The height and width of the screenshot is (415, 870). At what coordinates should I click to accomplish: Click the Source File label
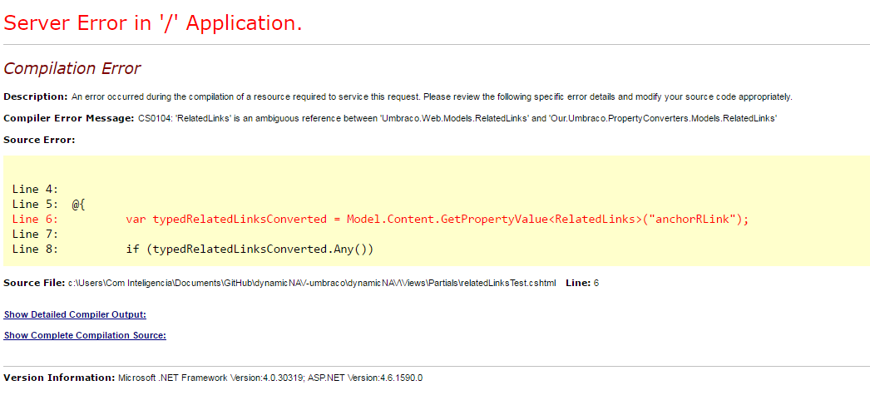coord(34,283)
